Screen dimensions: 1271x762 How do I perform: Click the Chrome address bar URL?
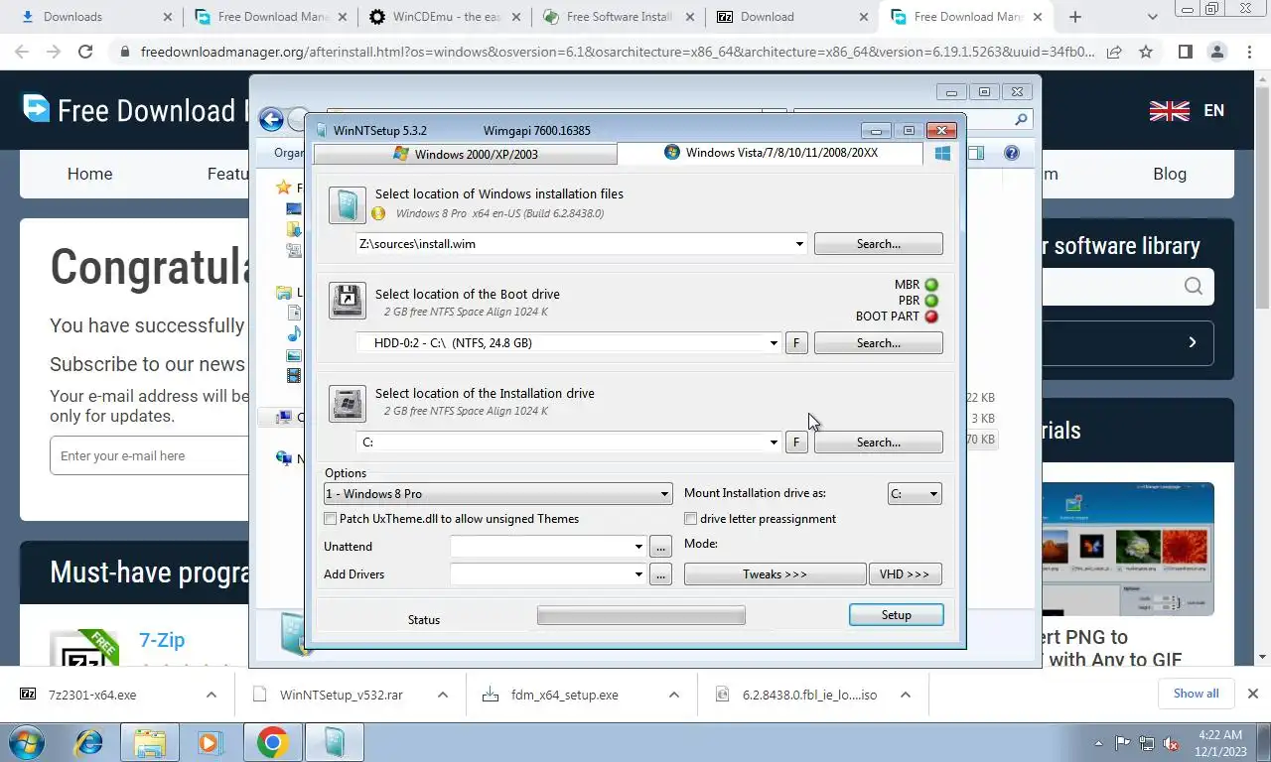tap(618, 52)
